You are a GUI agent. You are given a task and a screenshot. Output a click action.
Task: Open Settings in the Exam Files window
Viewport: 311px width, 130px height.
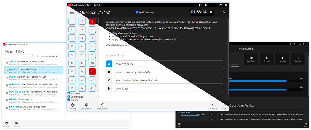6,124
